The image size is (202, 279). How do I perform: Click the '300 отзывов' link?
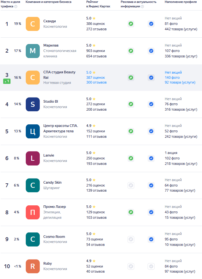[x=96, y=82]
